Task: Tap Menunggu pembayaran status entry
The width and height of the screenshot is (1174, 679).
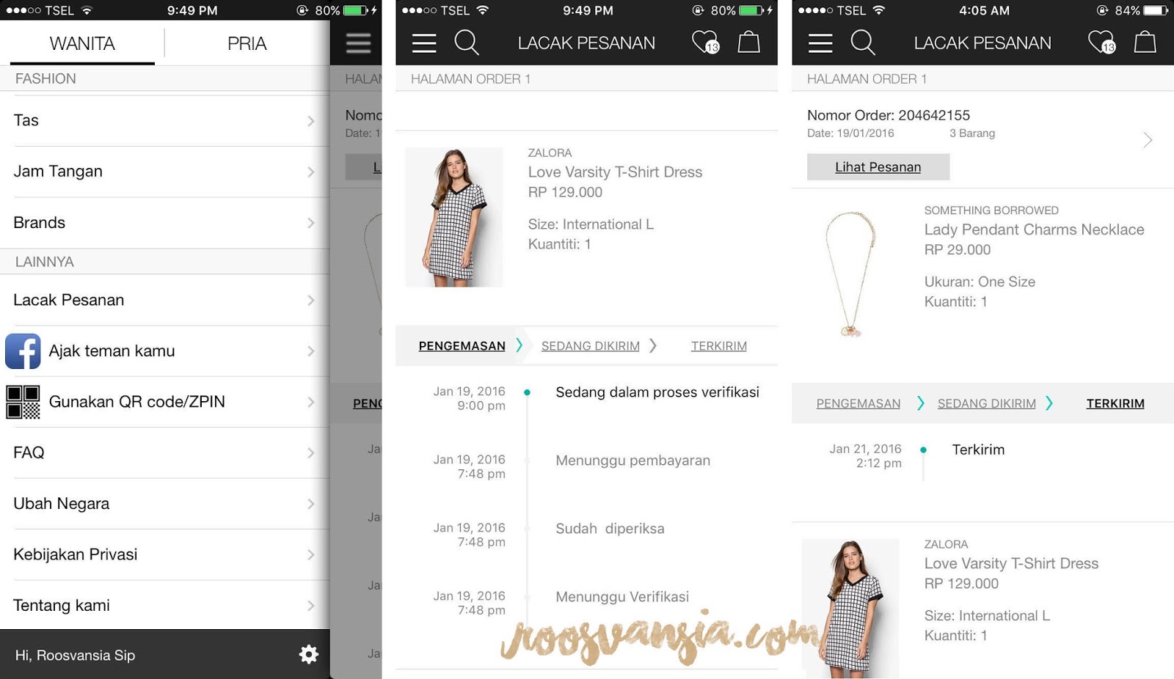Action: click(x=632, y=460)
